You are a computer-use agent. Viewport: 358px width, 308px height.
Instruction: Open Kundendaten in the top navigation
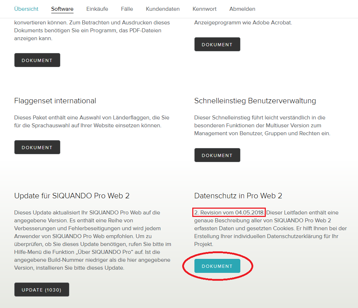pos(162,9)
